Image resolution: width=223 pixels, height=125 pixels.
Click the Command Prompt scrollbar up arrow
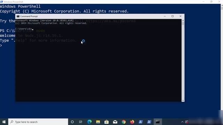click(183, 20)
